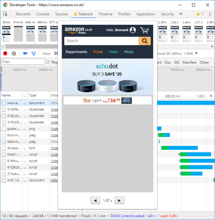
Task: Open the DevTools three-dot customize menu
Action: (210, 14)
